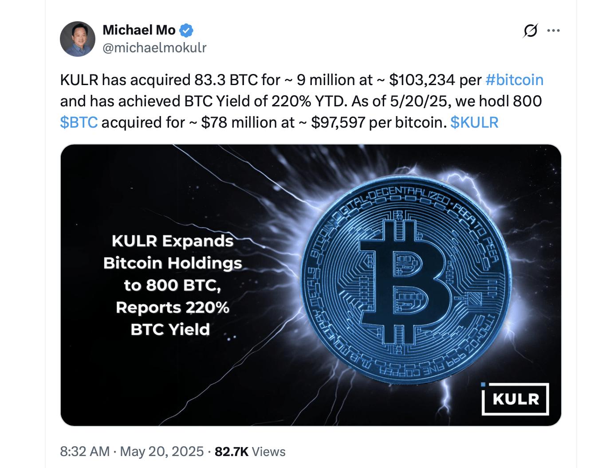The image size is (590, 468).
Task: Open the #bitcoin hashtag
Action: [x=514, y=80]
